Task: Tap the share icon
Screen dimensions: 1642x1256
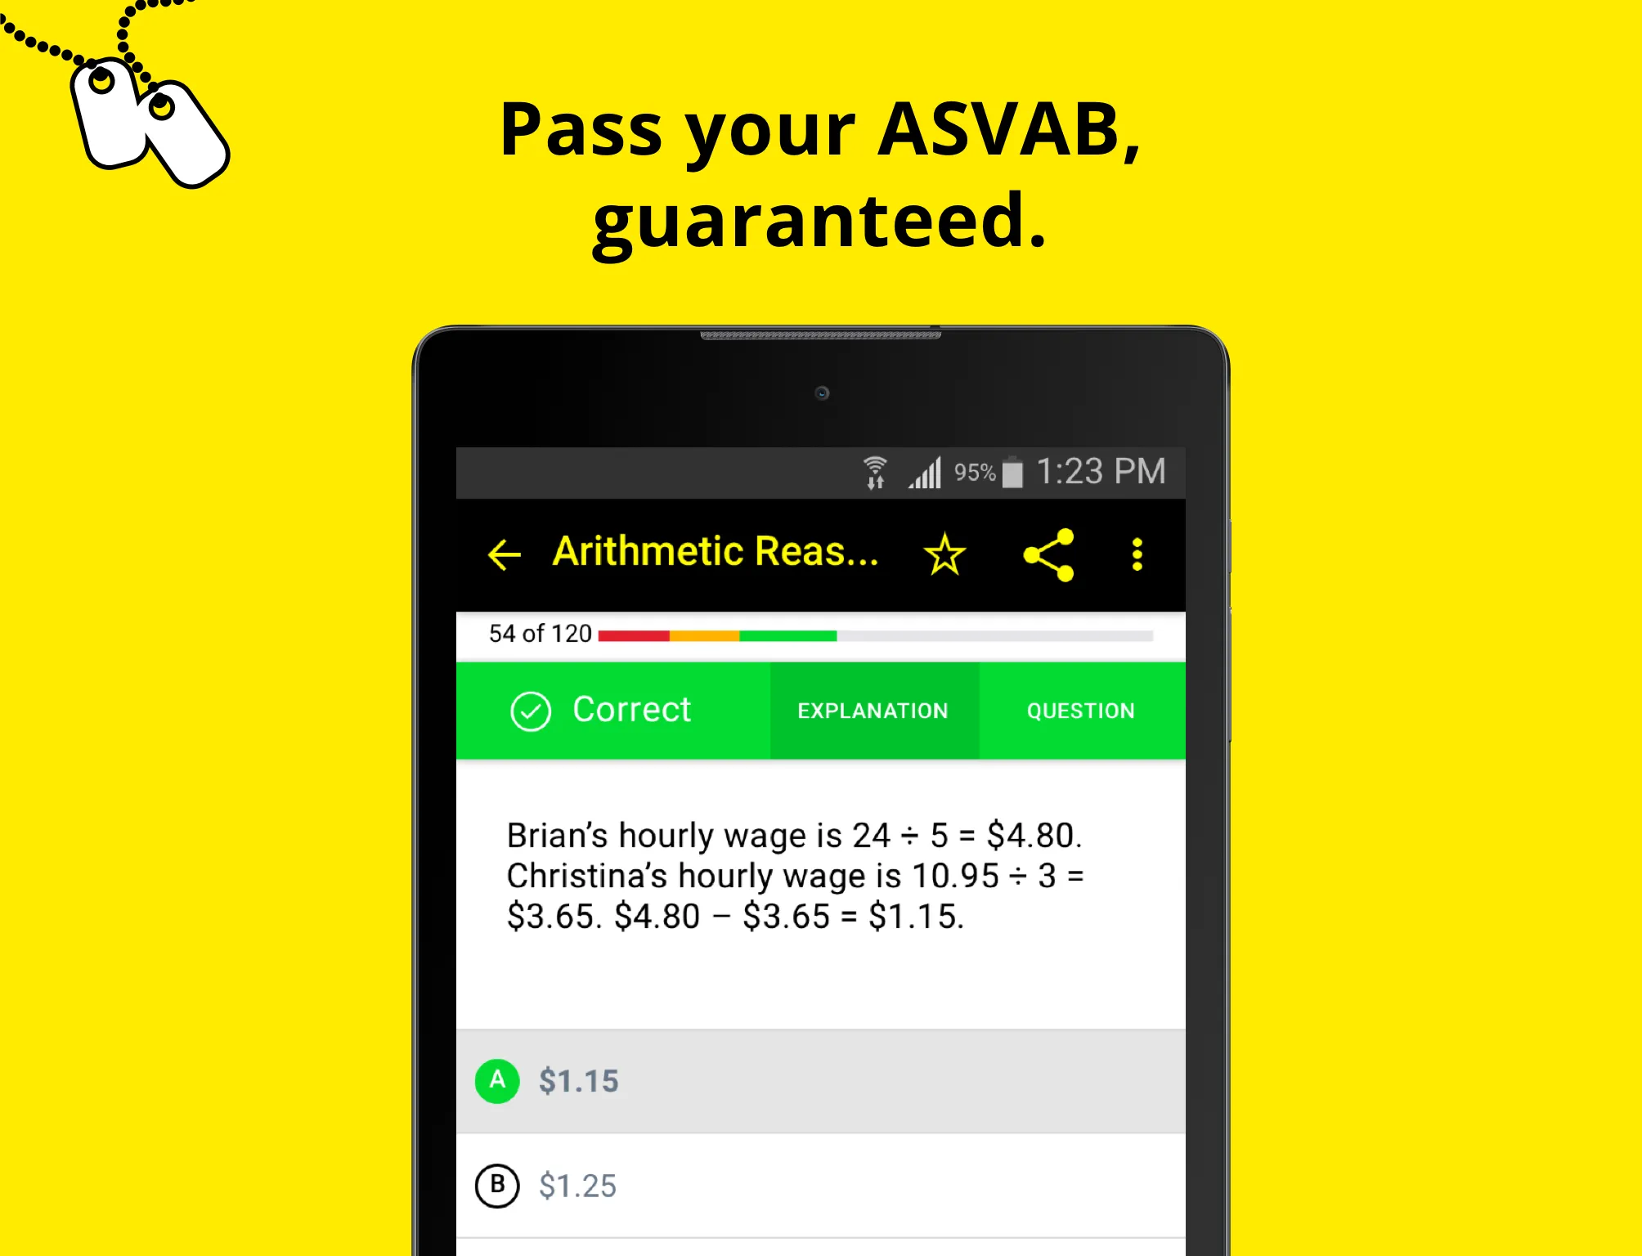Action: click(1048, 553)
